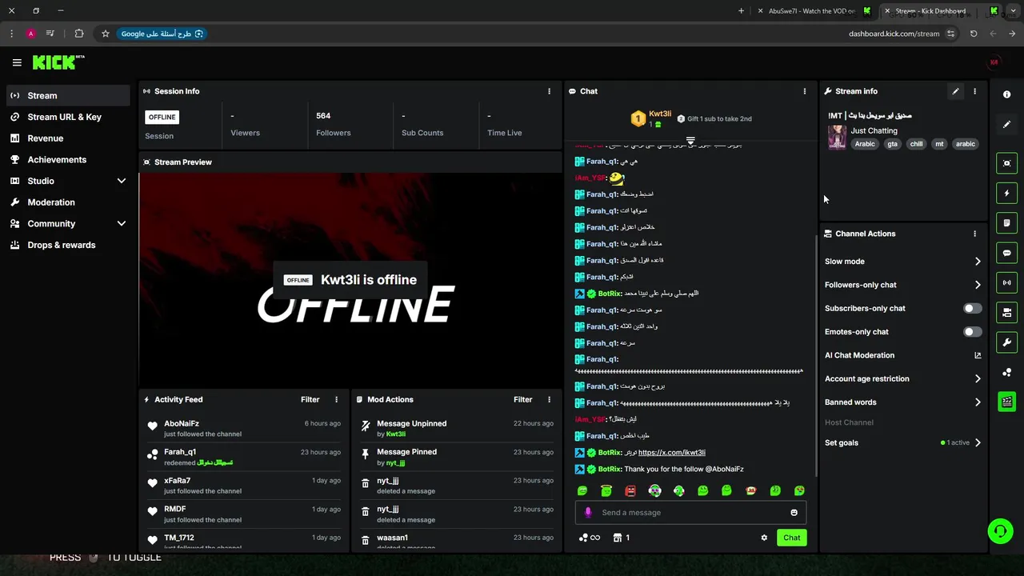Open Drops & rewards in the sidebar
The image size is (1024, 576).
(68, 245)
